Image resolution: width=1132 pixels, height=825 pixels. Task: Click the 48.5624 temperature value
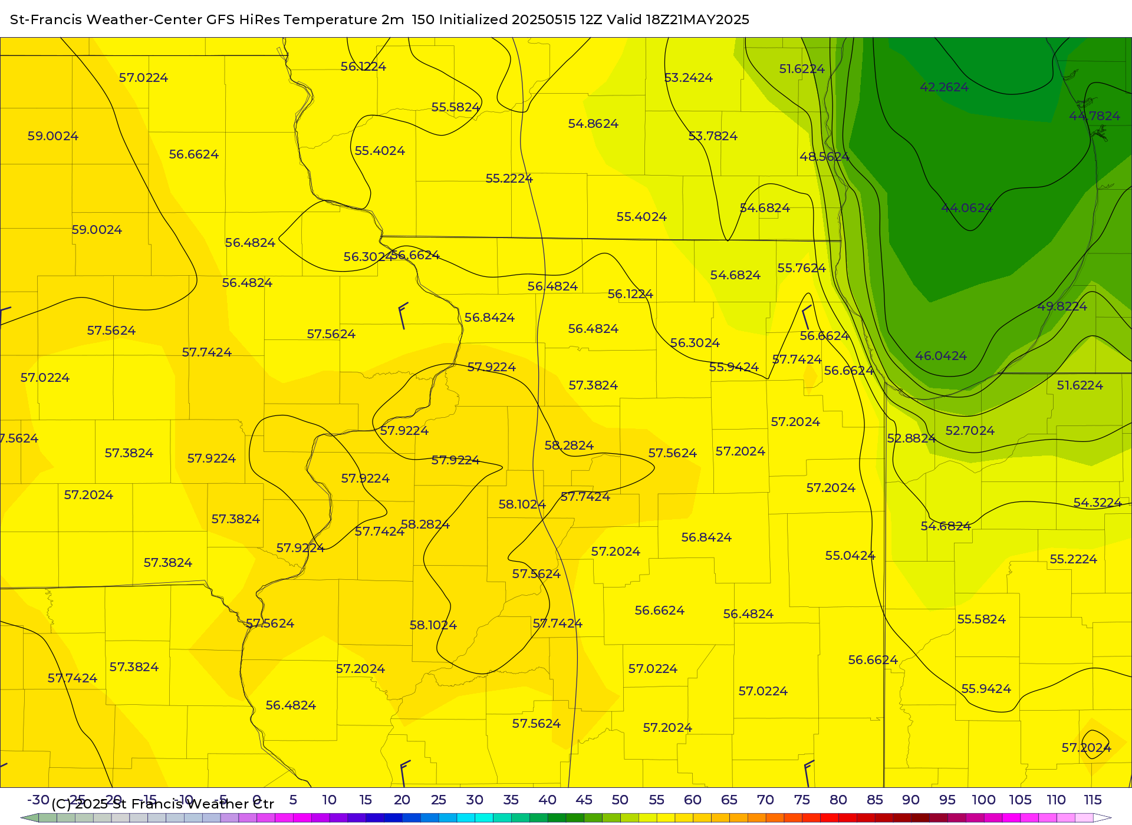click(824, 157)
